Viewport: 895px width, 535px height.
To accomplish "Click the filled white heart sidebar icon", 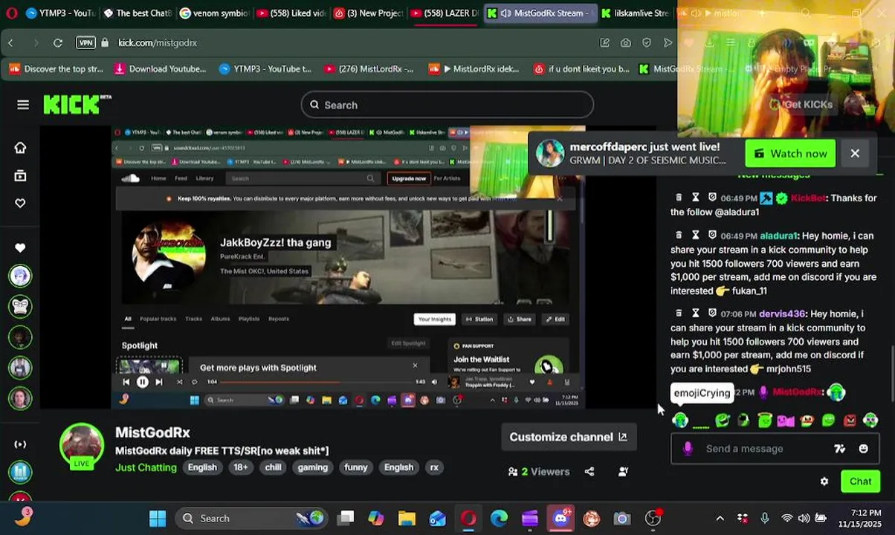I will [20, 247].
